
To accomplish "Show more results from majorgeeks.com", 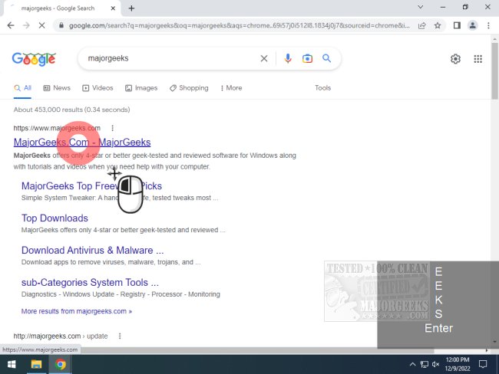I will coord(77,311).
